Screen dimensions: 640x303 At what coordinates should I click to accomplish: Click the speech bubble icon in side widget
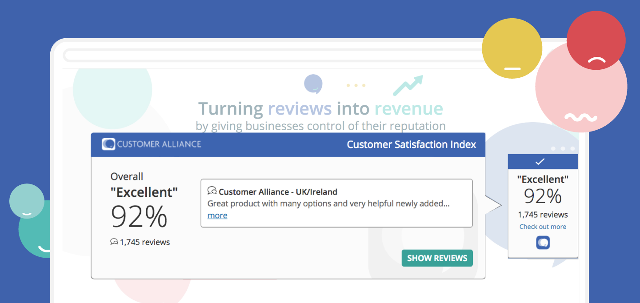point(543,243)
